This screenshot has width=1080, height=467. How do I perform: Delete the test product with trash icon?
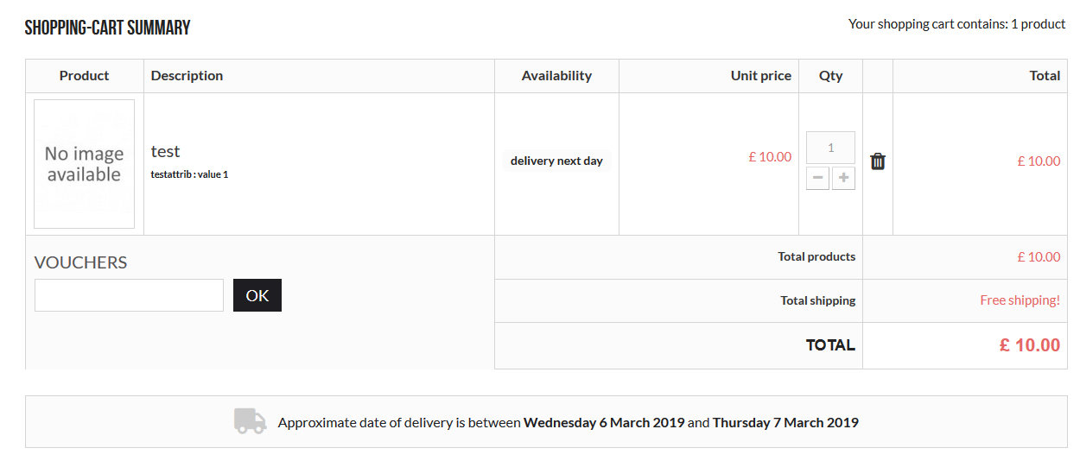878,161
